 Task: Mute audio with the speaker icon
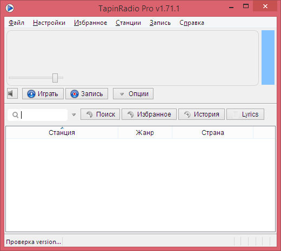coord(12,93)
